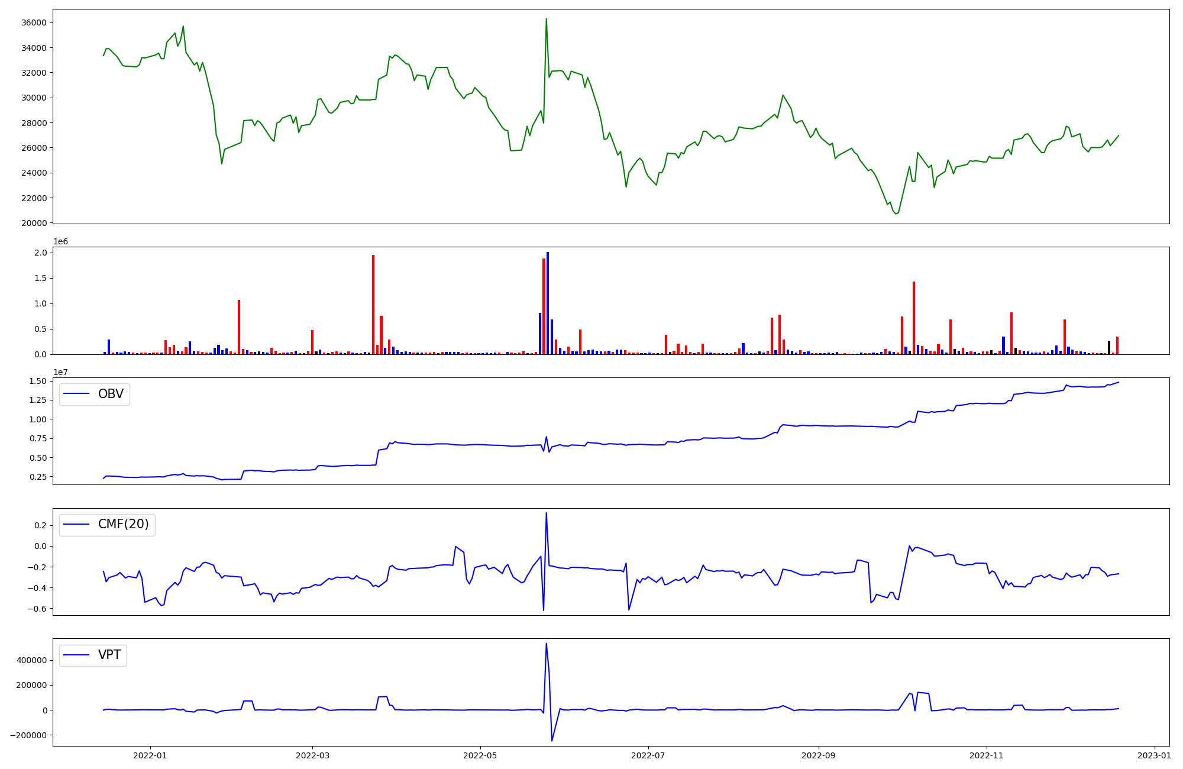The width and height of the screenshot is (1183, 769).
Task: Click the 2022-03 x-axis date label
Action: pos(312,755)
